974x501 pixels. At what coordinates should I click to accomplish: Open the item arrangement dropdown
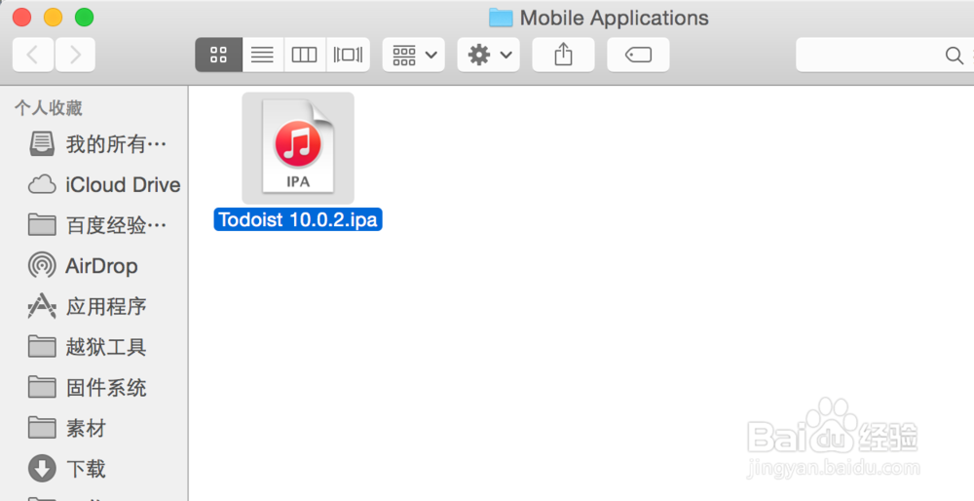click(414, 55)
